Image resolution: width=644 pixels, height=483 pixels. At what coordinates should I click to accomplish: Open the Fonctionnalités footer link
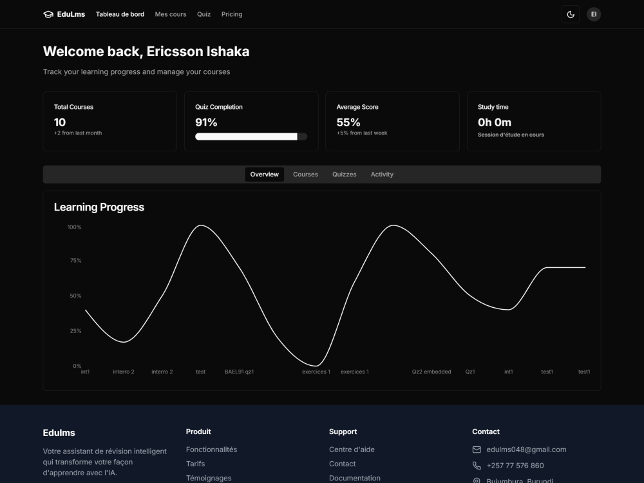(211, 450)
